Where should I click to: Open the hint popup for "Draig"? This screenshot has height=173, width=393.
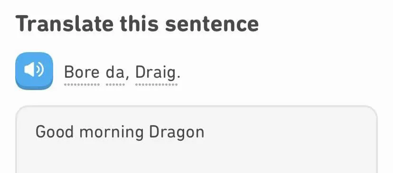(156, 73)
